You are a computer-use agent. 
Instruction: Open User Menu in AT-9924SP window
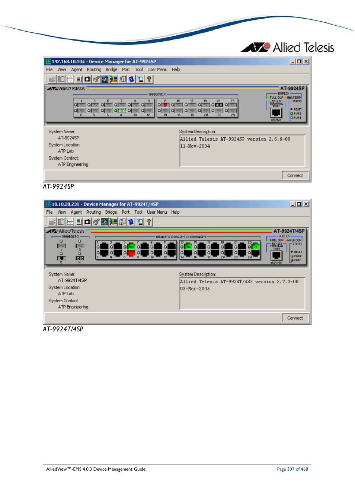157,70
